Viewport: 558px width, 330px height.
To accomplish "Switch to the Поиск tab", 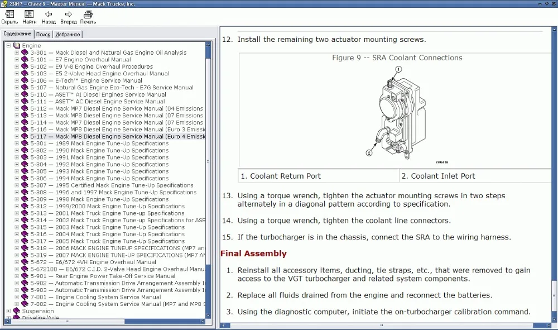I will coord(43,35).
